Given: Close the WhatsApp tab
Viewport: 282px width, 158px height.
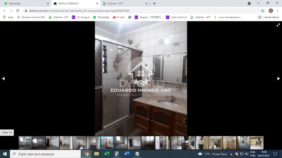Looking at the screenshot, I should (x=48, y=4).
